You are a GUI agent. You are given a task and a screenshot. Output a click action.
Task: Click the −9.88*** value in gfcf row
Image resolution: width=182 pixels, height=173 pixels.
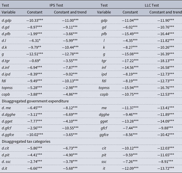tap(166, 128)
